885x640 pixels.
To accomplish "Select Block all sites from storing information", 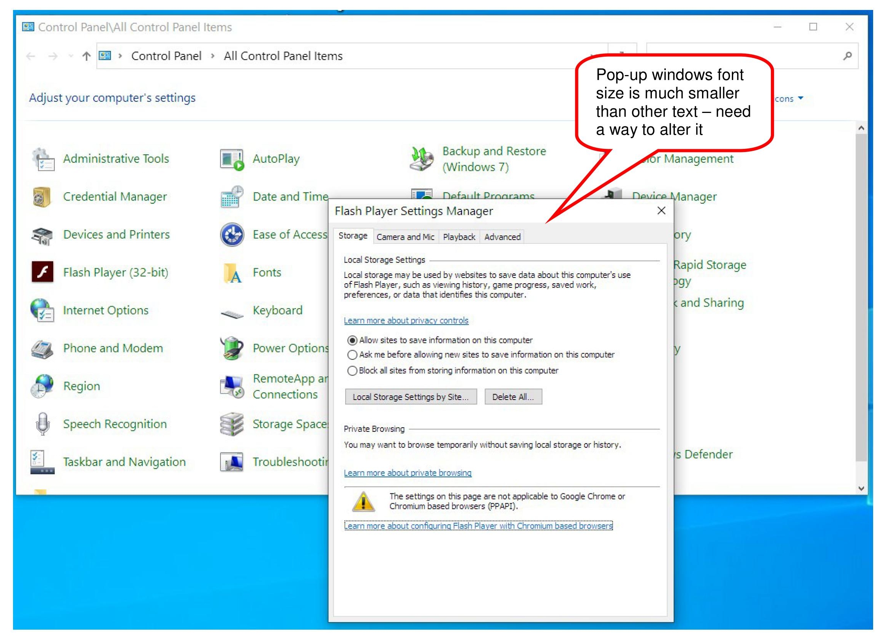I will (x=353, y=371).
